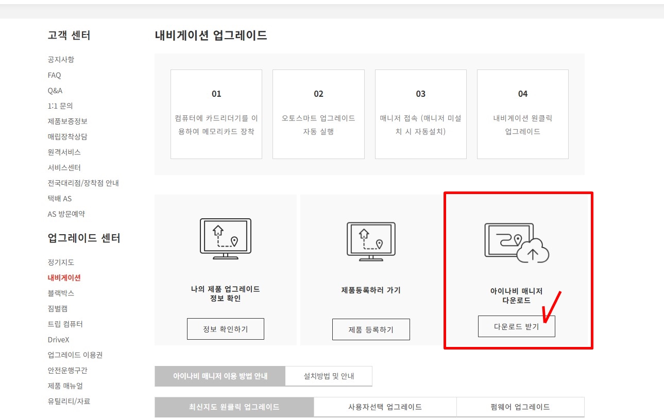Select the 아이나비 매니저 이용 방법 안내 tab
The height and width of the screenshot is (419, 664).
click(220, 376)
